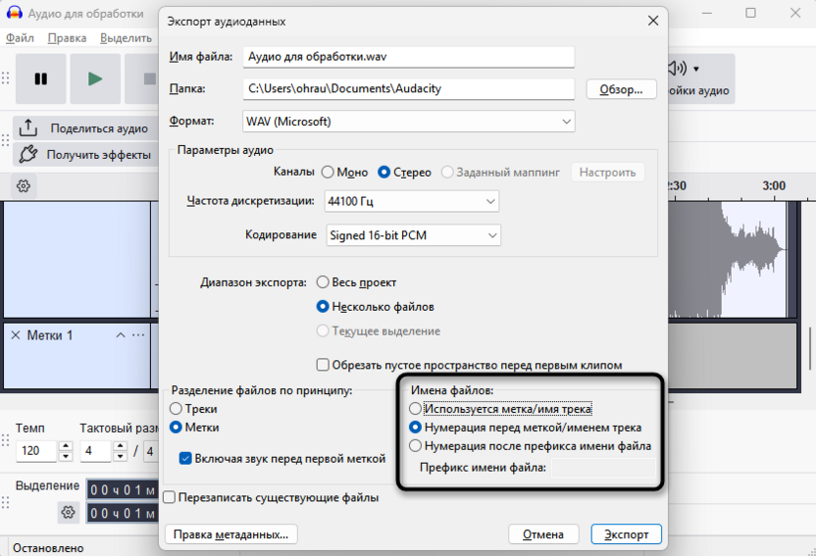Decrease tempo with down stepper arrow
This screenshot has width=816, height=556.
pos(66,457)
